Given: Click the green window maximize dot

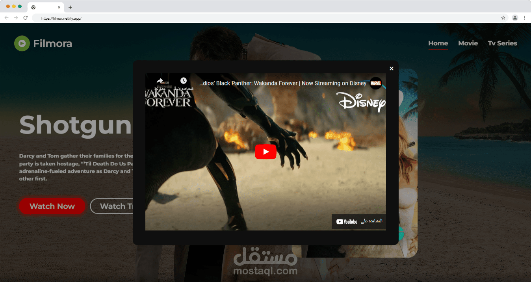Looking at the screenshot, I should [x=20, y=6].
